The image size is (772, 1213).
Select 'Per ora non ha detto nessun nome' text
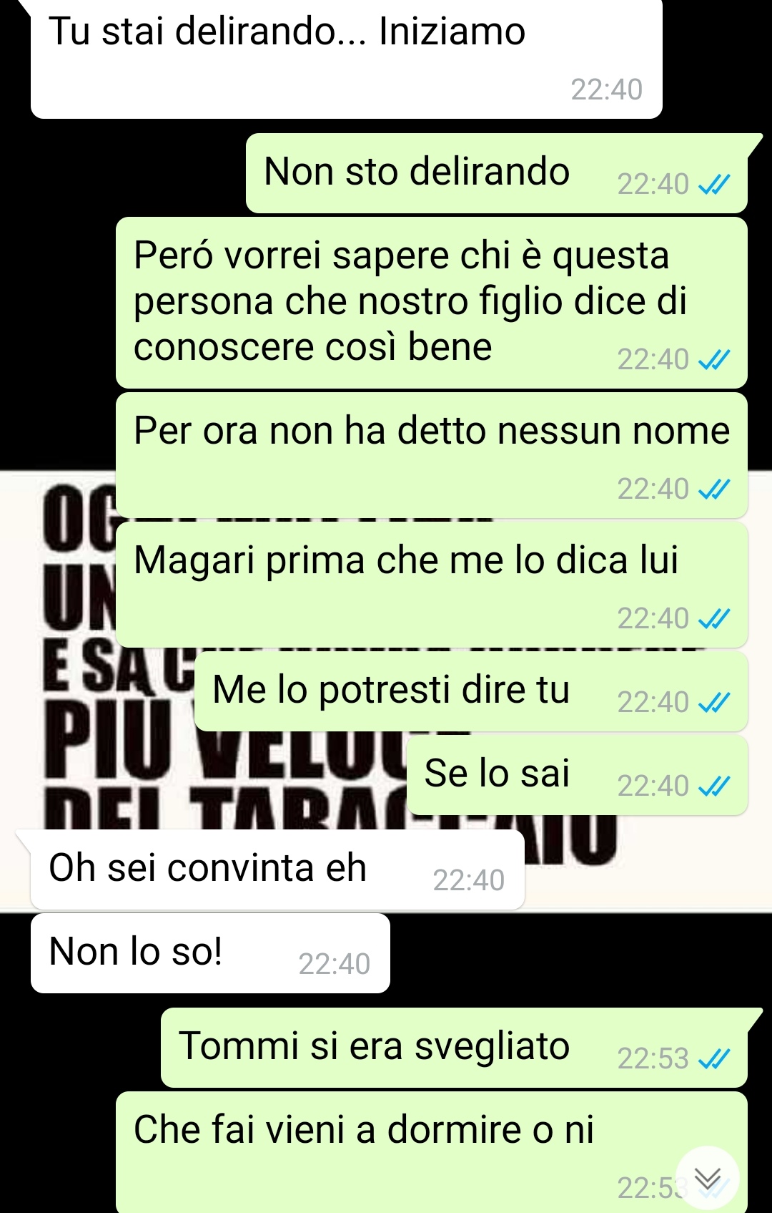coord(432,431)
